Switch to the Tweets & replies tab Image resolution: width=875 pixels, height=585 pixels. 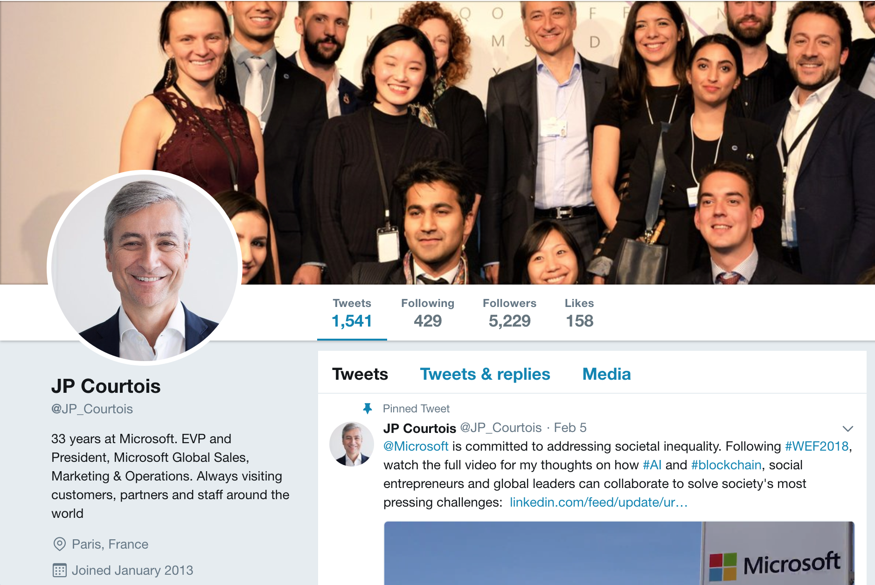pyautogui.click(x=485, y=374)
